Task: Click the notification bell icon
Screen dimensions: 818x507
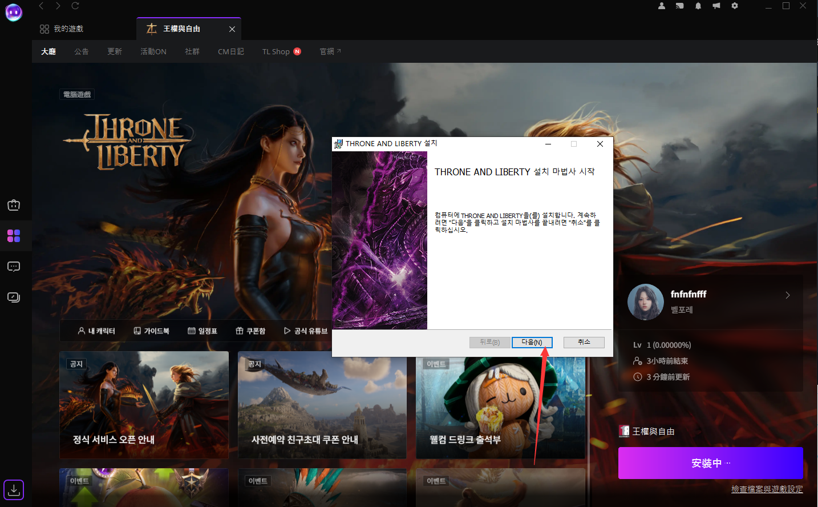Action: pos(698,6)
